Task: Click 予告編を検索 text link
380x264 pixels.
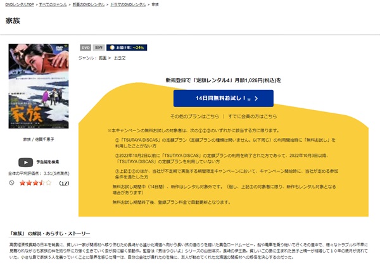Action: (47, 162)
